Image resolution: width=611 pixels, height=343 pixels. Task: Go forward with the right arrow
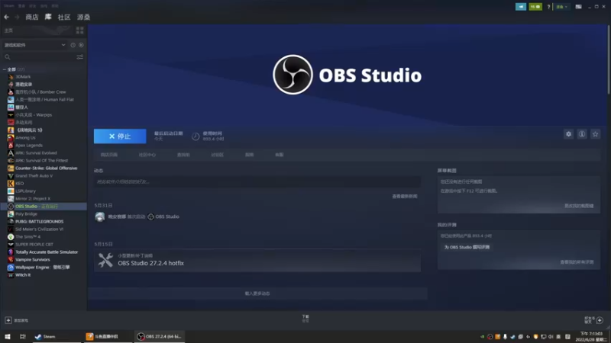[17, 17]
